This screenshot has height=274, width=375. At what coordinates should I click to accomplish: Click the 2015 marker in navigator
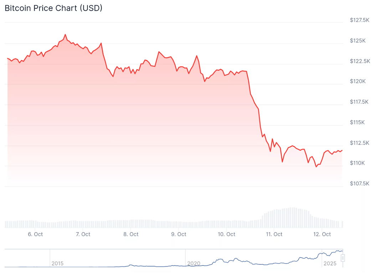57,264
